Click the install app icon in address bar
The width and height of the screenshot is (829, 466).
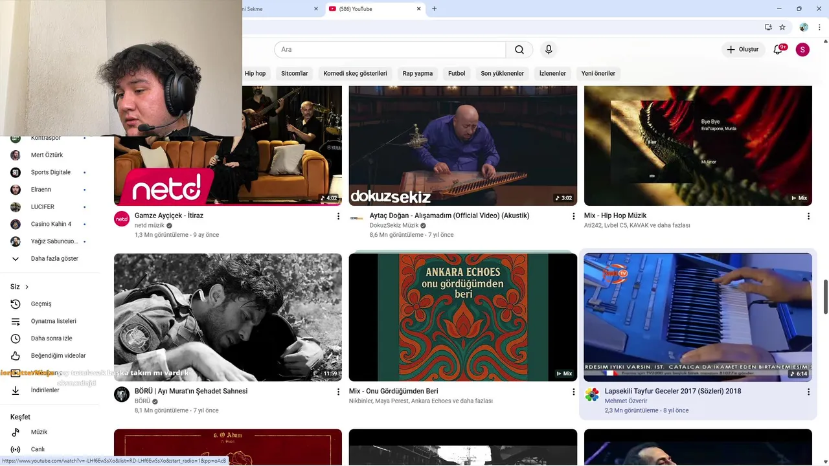point(768,27)
